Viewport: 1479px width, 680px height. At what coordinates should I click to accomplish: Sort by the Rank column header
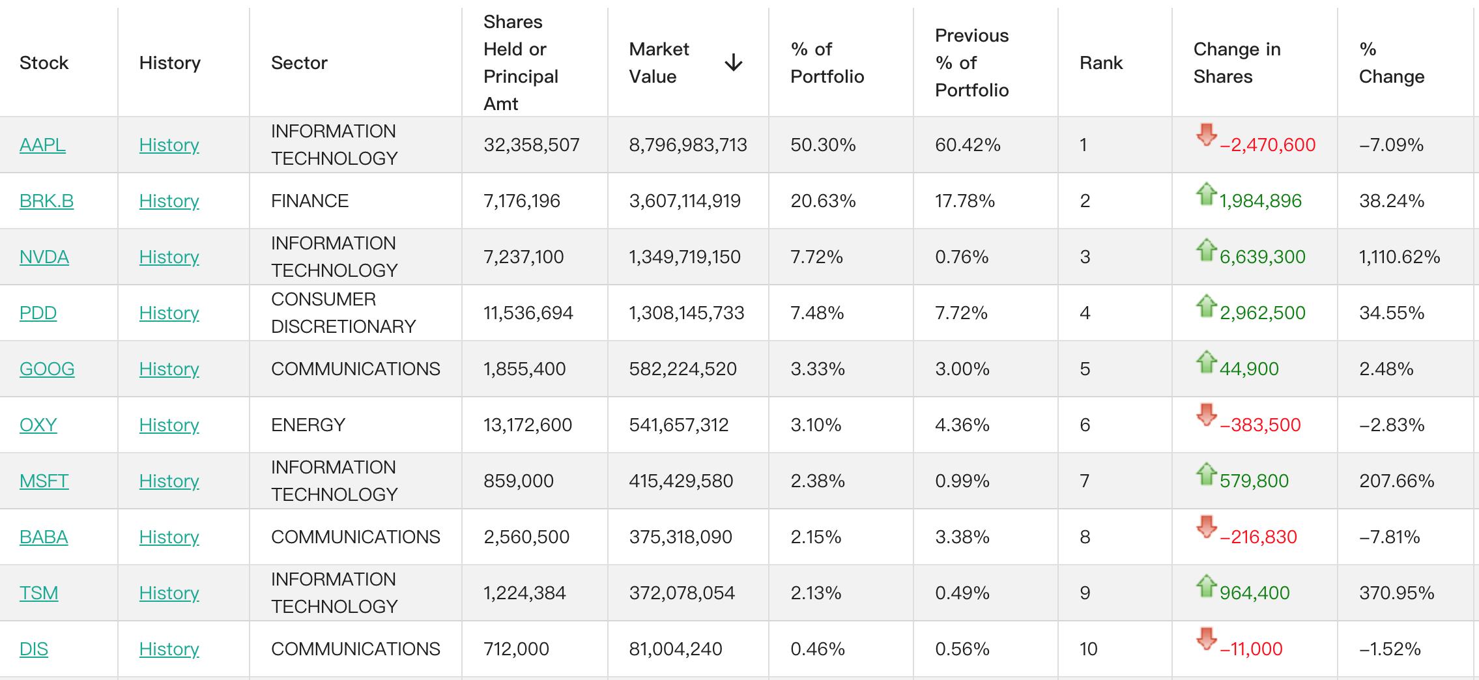click(1100, 63)
